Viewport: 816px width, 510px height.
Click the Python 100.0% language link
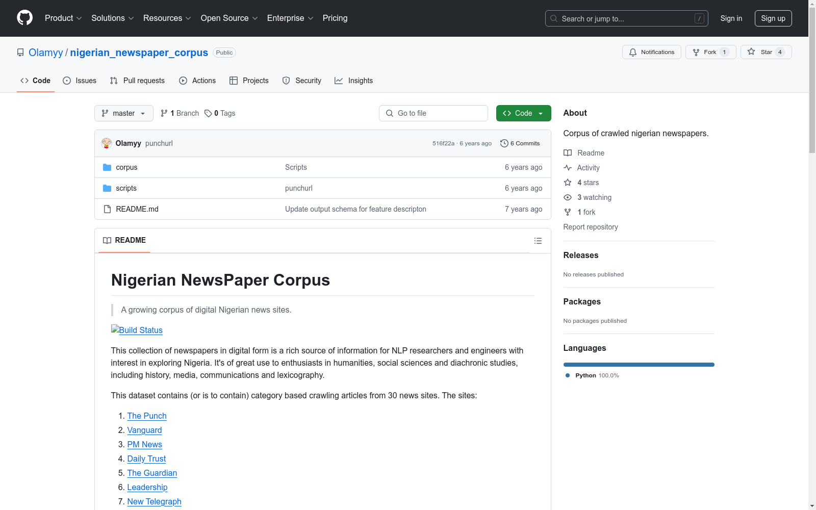pos(592,375)
